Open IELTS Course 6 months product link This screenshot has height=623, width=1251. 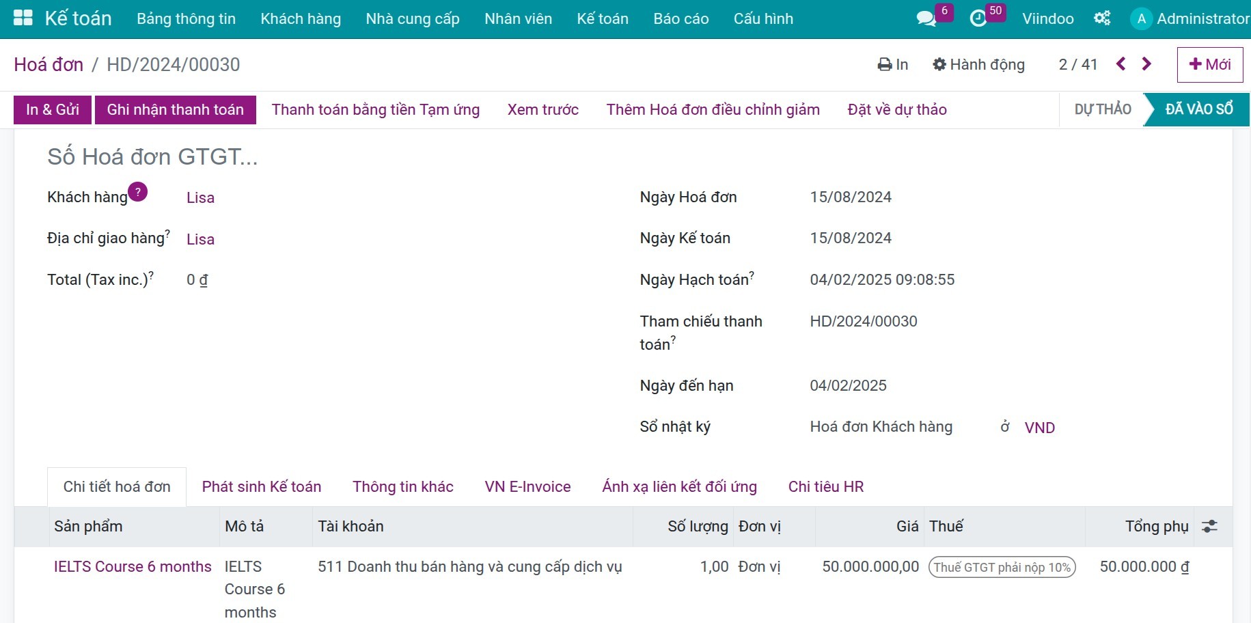click(133, 566)
